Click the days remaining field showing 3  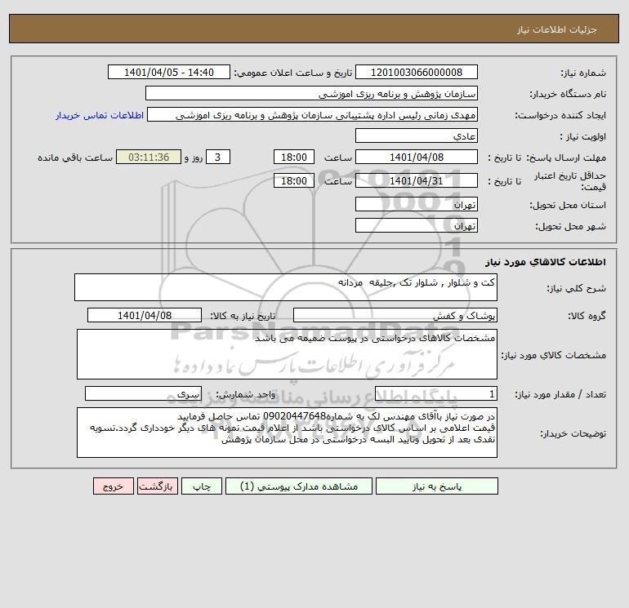pos(218,158)
